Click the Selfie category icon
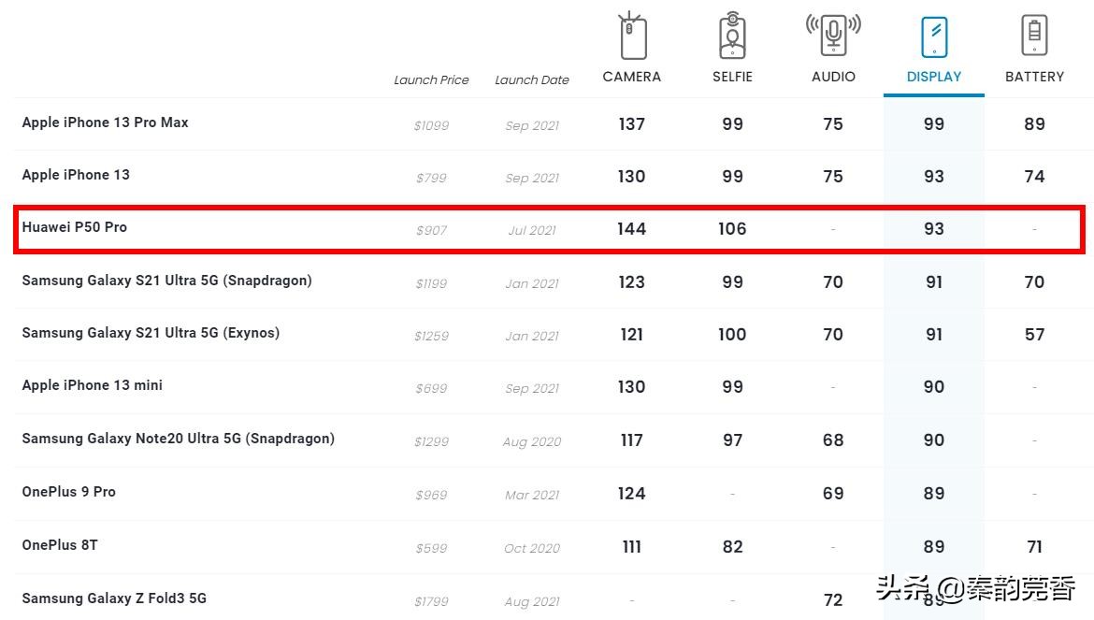Viewport: 1094px width, 620px height. (x=732, y=37)
